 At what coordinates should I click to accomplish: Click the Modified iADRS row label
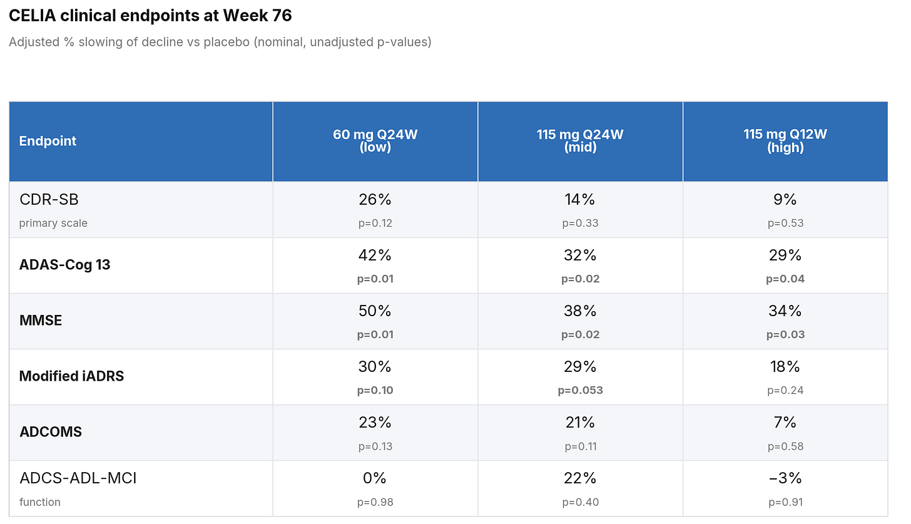click(x=71, y=376)
